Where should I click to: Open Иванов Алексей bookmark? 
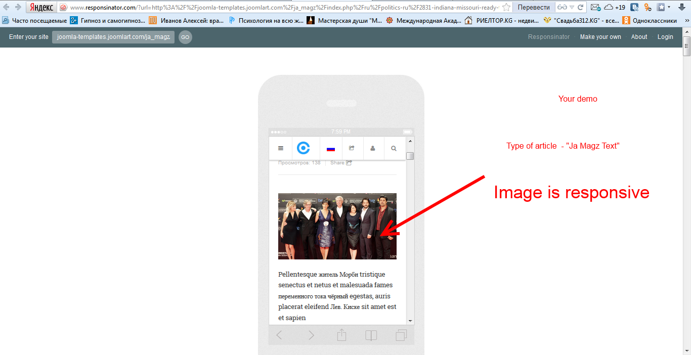point(187,21)
